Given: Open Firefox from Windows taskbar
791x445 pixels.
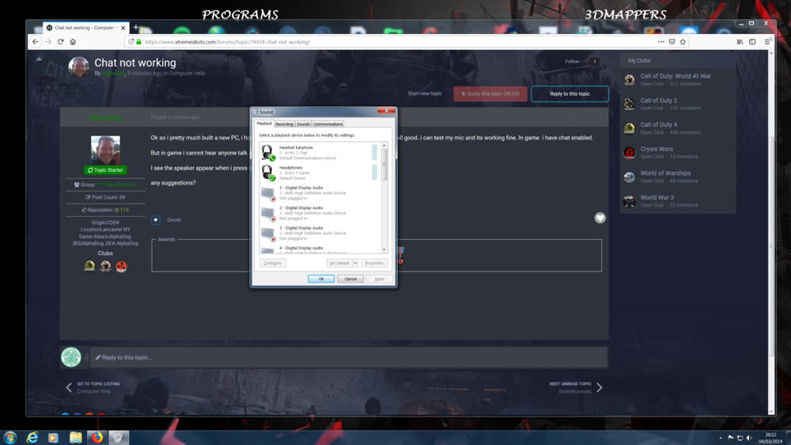Looking at the screenshot, I should pos(97,437).
